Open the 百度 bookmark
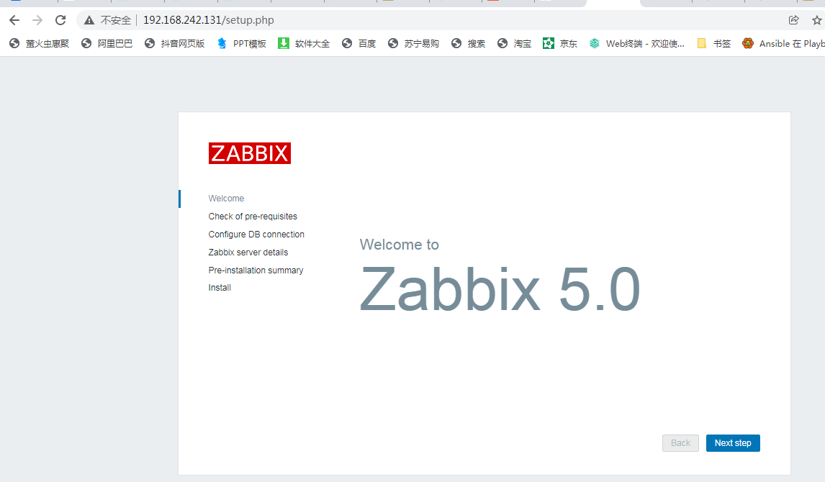Image resolution: width=825 pixels, height=482 pixels. pos(359,44)
